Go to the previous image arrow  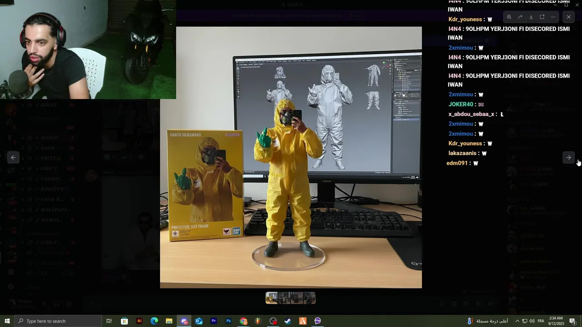click(x=13, y=158)
